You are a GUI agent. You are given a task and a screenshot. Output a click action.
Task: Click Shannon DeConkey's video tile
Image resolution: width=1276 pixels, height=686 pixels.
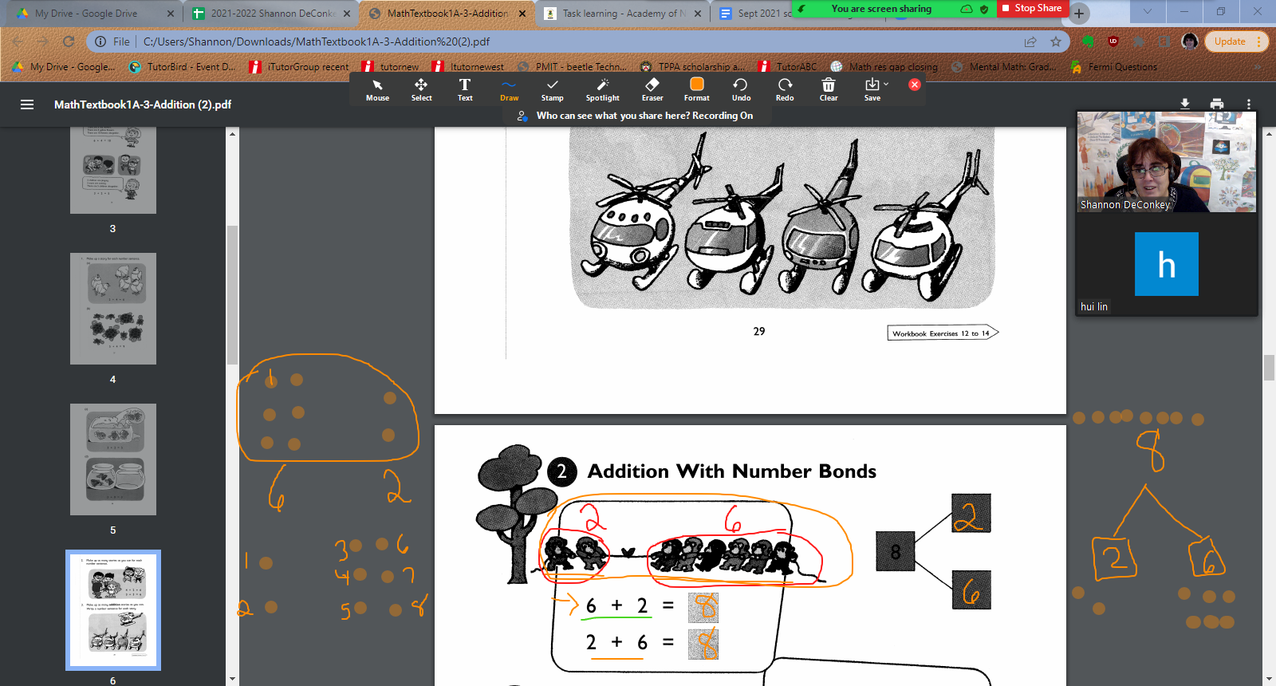[x=1167, y=162]
